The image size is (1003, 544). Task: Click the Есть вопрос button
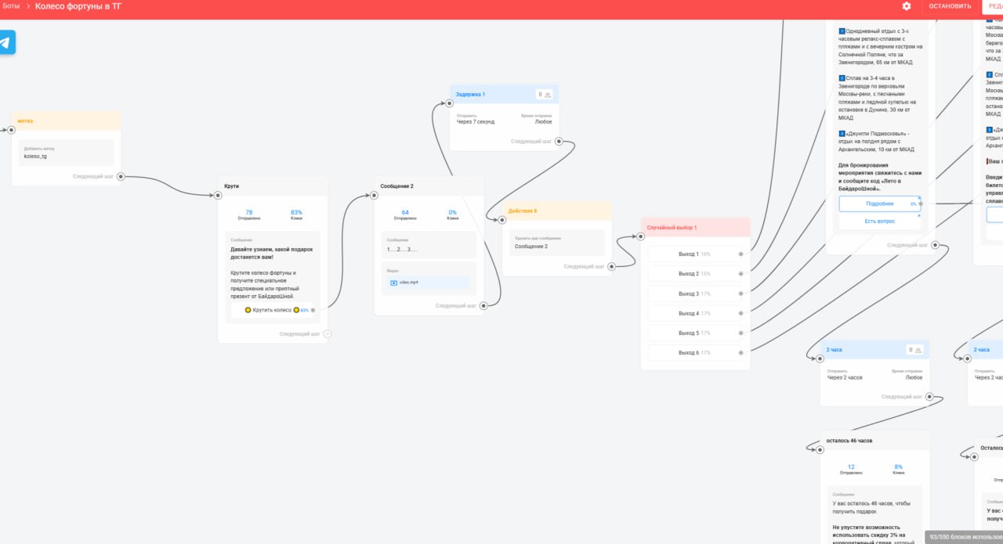point(879,222)
